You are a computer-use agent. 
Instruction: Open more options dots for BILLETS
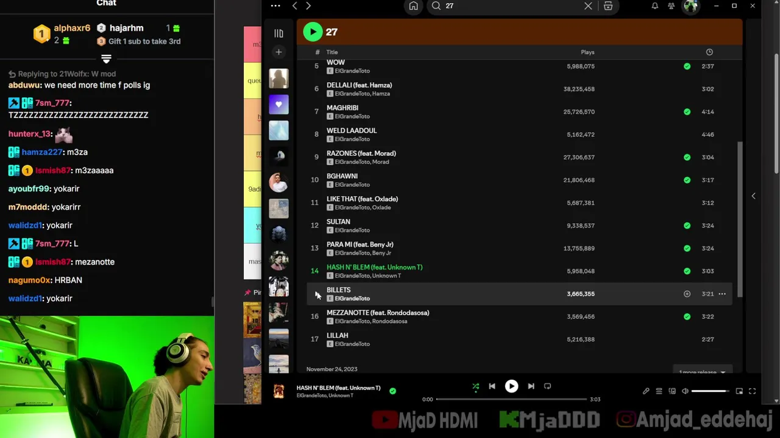coord(722,294)
